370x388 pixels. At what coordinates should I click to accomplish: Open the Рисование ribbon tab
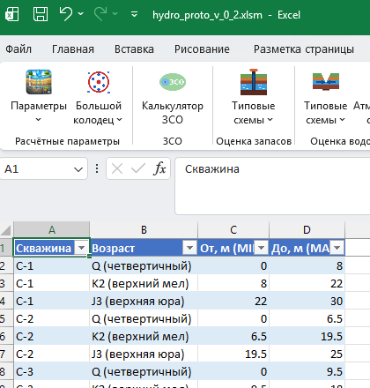click(x=202, y=49)
